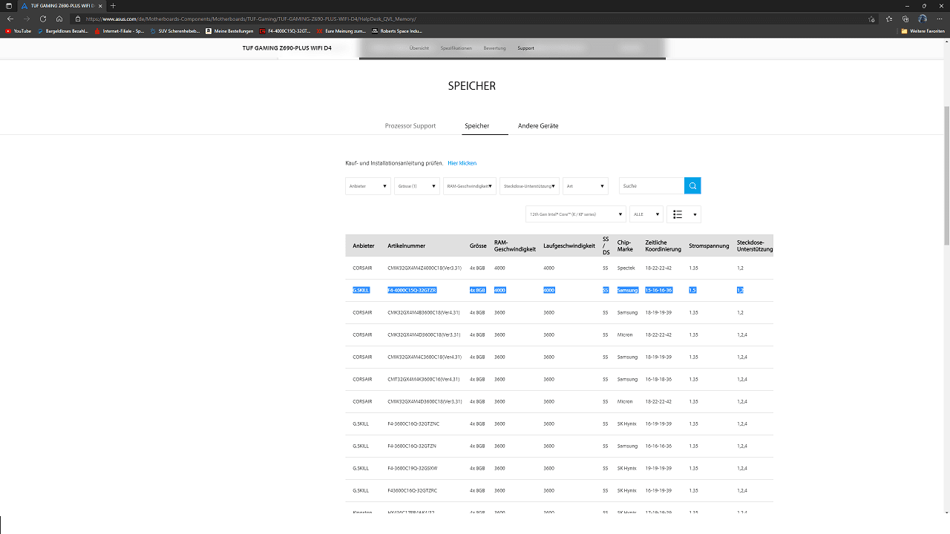The width and height of the screenshot is (950, 534).
Task: Open the 12th Gen Intel Core series dropdown
Action: (576, 214)
